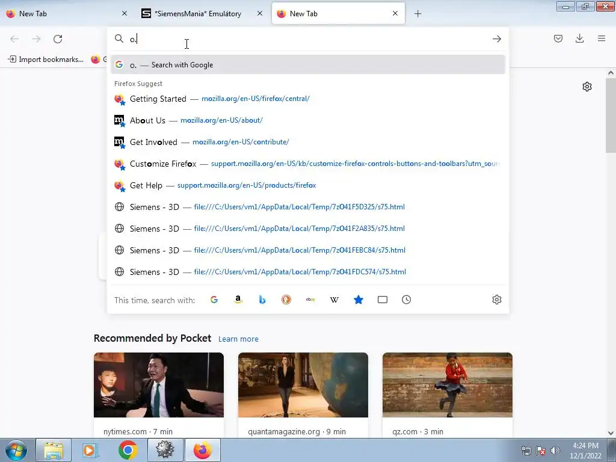Search this time with Bing icon

click(x=262, y=300)
